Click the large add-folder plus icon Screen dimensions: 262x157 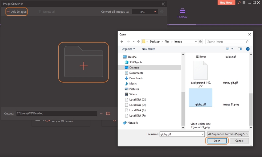84,66
